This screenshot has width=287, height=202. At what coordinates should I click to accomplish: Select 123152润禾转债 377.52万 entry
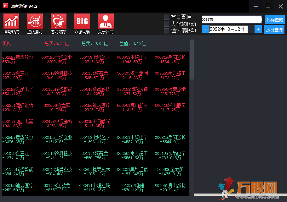tap(132, 92)
